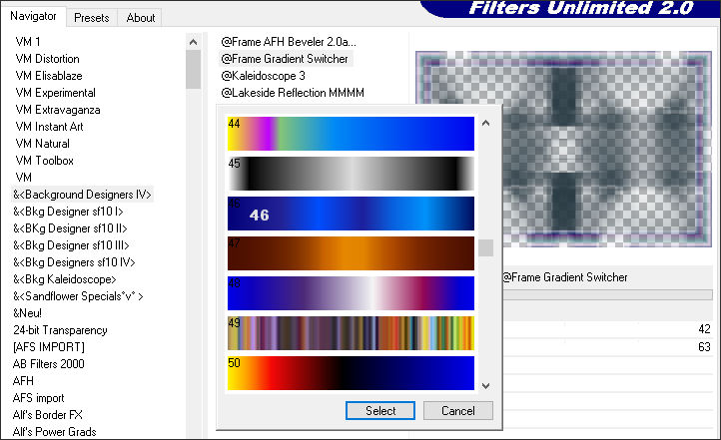Click the filter preview image
This screenshot has width=721, height=440.
[x=564, y=149]
